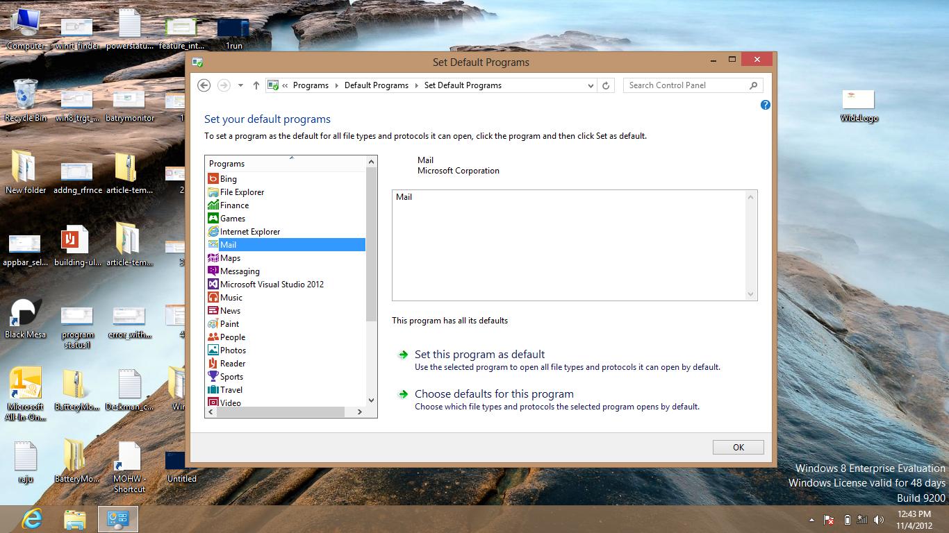Select Internet Explorer in the Programs list
This screenshot has height=533, width=949.
coord(286,232)
